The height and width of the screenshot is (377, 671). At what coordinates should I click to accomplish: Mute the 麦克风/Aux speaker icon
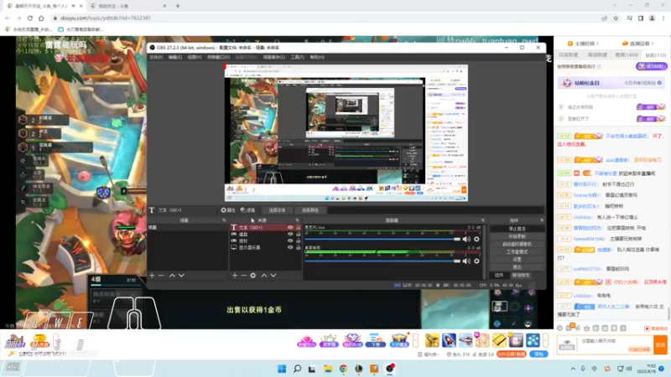(x=466, y=239)
